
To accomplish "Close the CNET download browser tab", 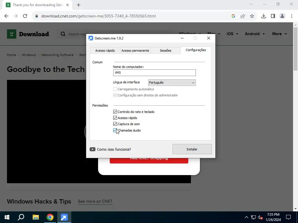I will pyautogui.click(x=68, y=5).
